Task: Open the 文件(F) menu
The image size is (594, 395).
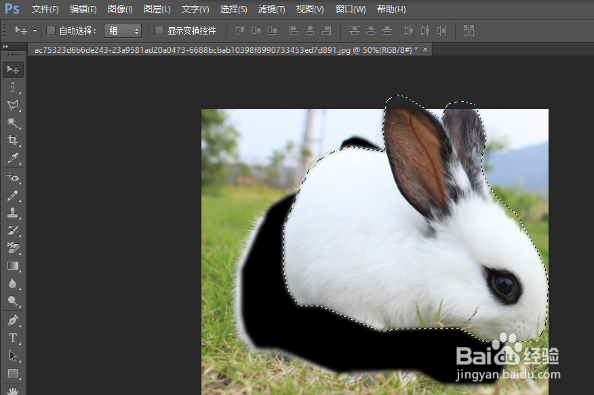Action: [45, 9]
